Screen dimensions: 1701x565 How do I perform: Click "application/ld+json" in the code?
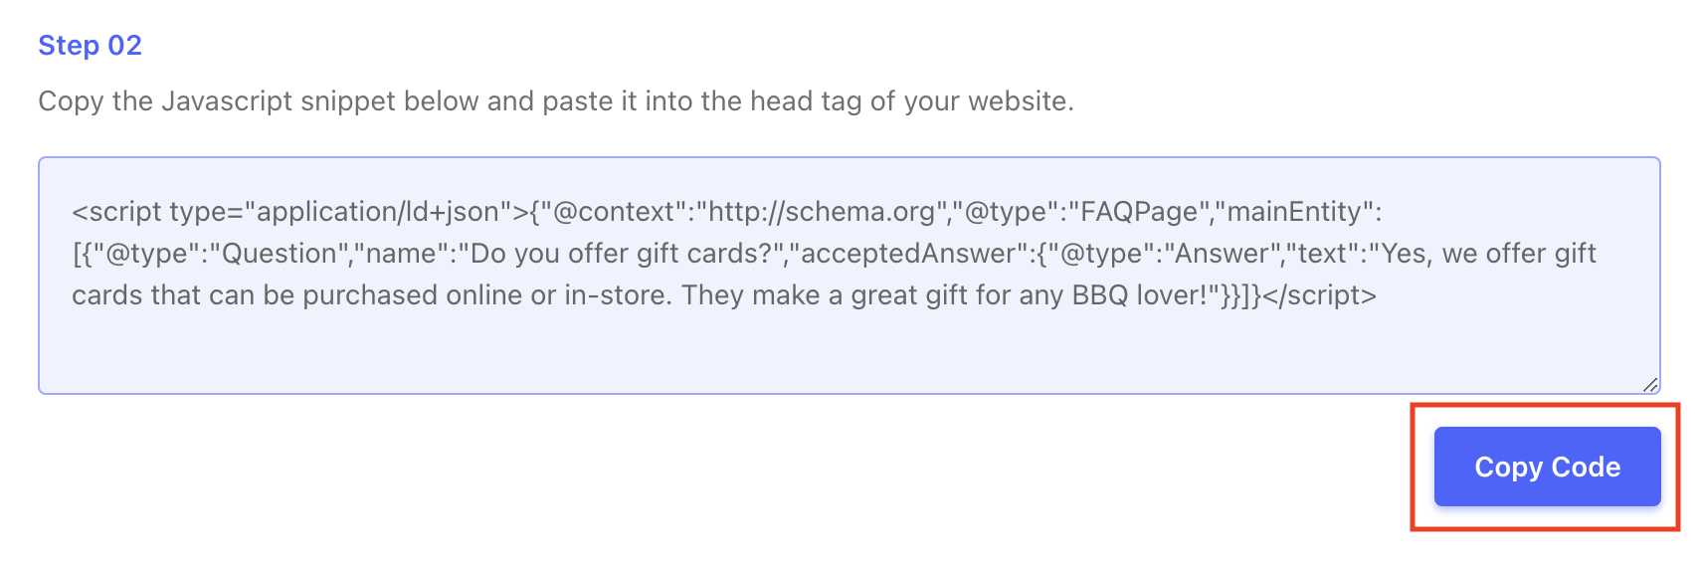(x=378, y=212)
